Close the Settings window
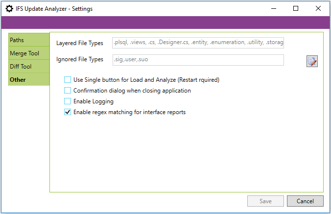This screenshot has height=214, width=331. 318,8
